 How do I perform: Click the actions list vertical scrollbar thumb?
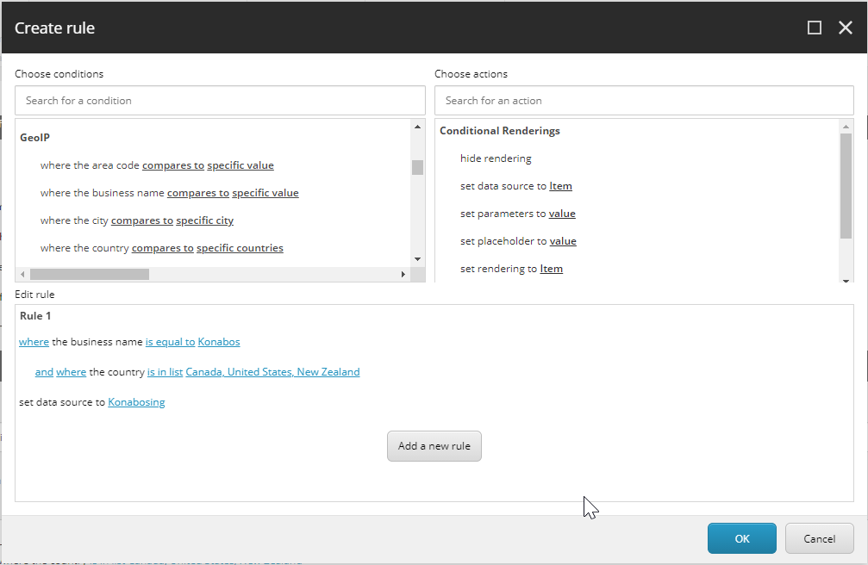(846, 185)
